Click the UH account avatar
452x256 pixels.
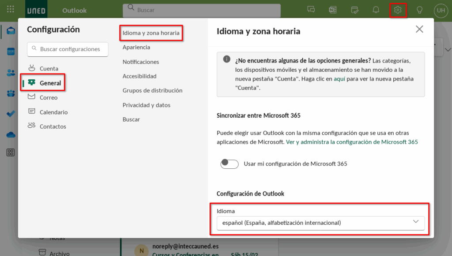(x=440, y=10)
